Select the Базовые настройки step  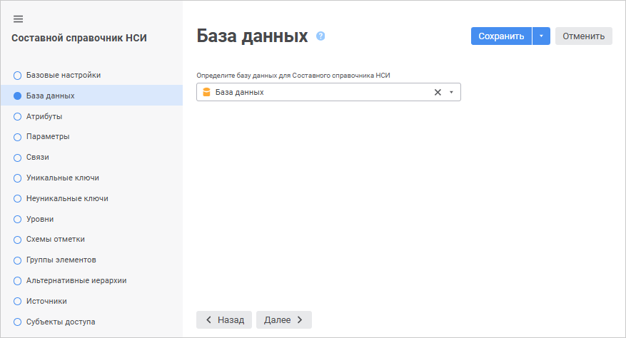click(63, 75)
